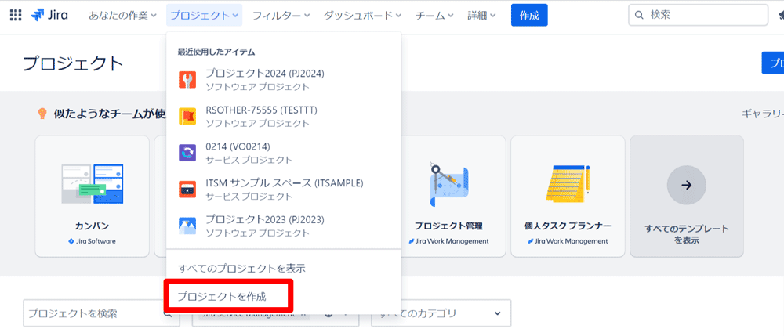Open the app switcher grid icon
784x336 pixels.
(x=16, y=16)
